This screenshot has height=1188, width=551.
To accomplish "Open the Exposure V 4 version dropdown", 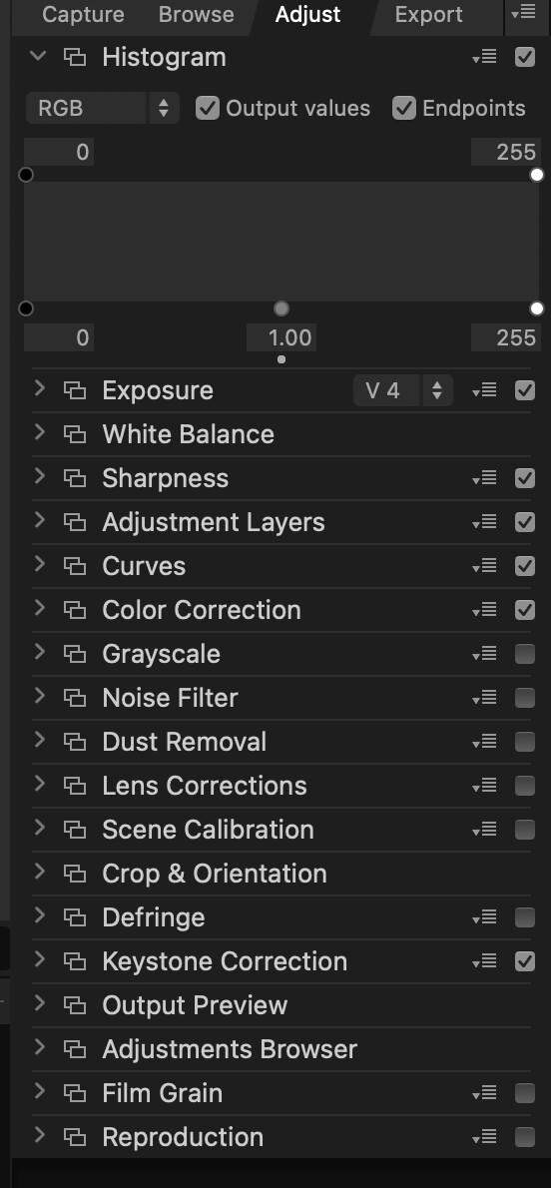I will 403,391.
